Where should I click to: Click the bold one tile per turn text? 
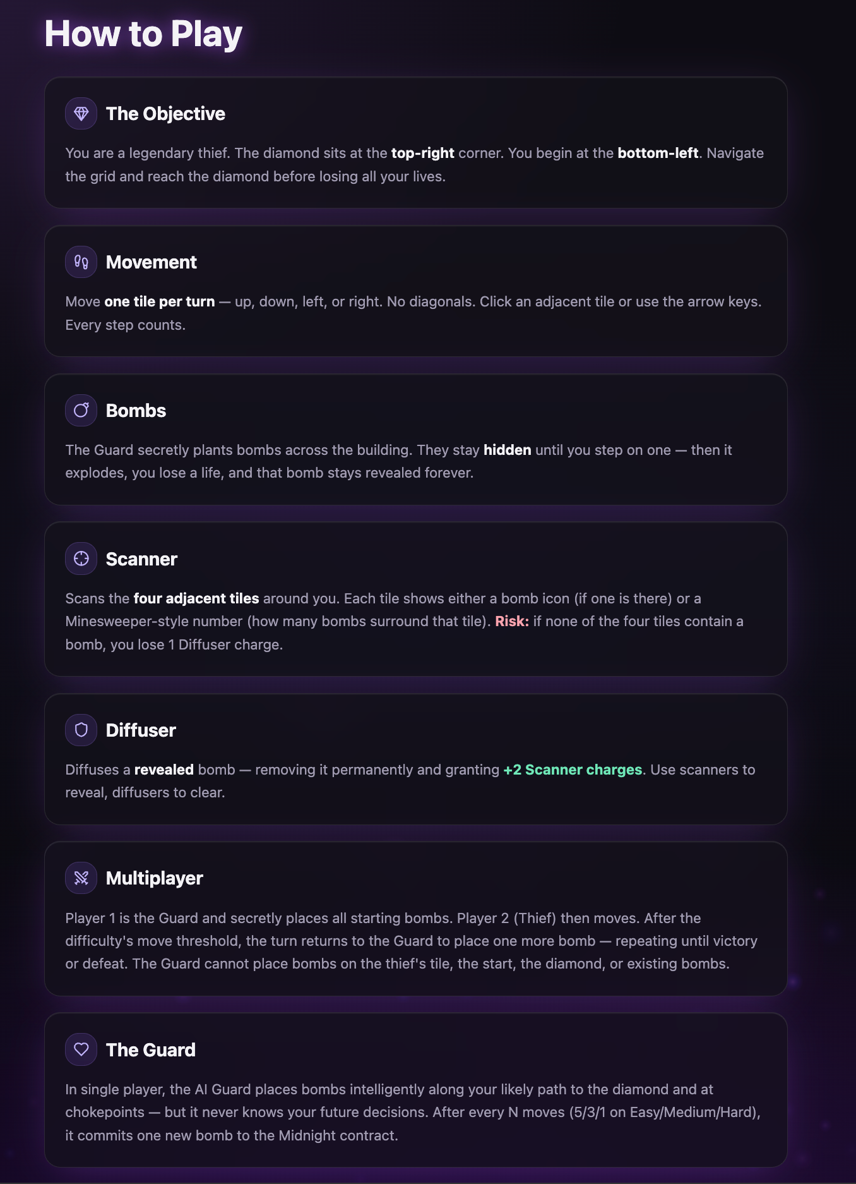pos(160,302)
